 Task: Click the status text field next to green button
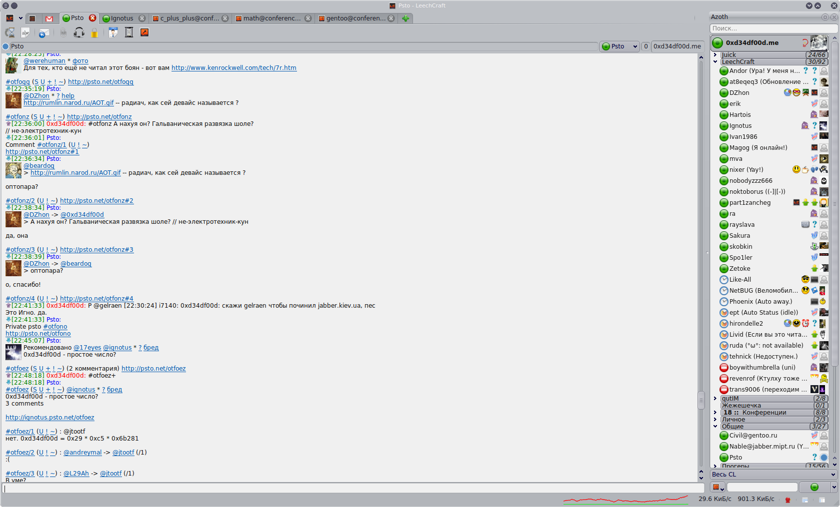[x=762, y=487]
